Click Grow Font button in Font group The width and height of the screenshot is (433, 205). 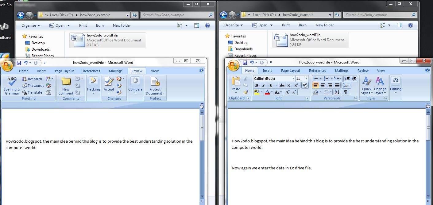pyautogui.click(x=287, y=92)
